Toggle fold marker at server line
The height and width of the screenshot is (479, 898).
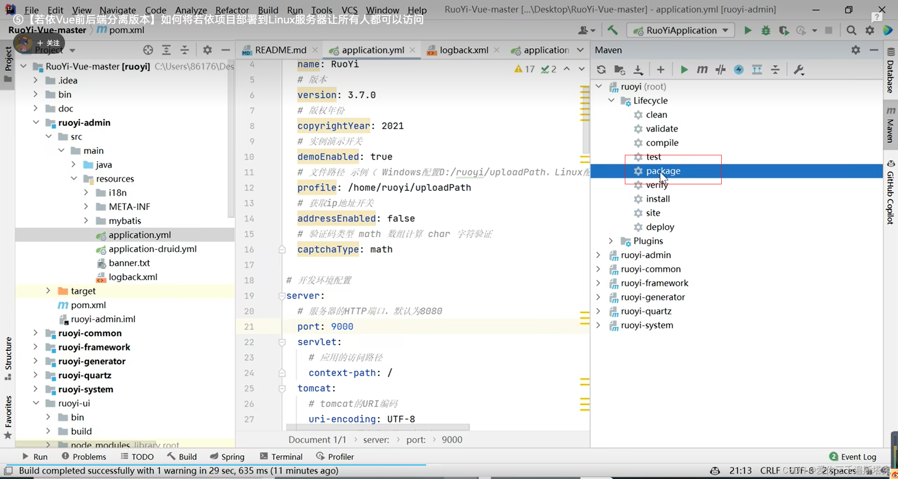click(282, 296)
